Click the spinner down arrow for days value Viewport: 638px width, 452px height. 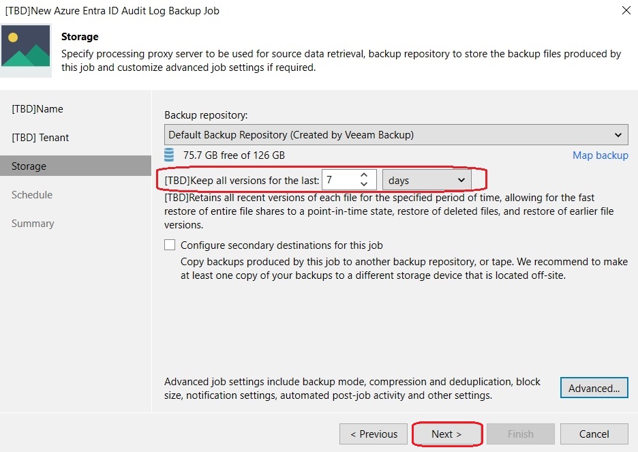tap(364, 184)
